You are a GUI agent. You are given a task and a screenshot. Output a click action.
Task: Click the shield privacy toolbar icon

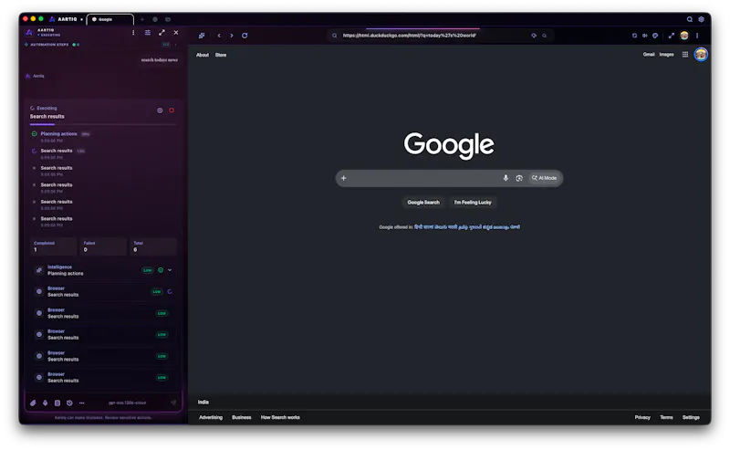tap(655, 36)
